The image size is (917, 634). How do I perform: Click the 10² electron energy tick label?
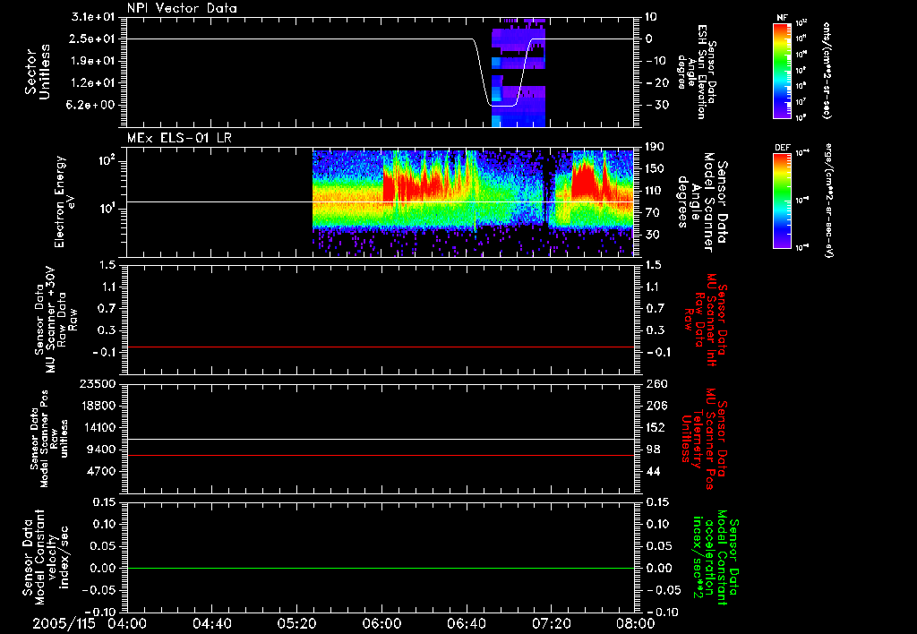coord(107,161)
